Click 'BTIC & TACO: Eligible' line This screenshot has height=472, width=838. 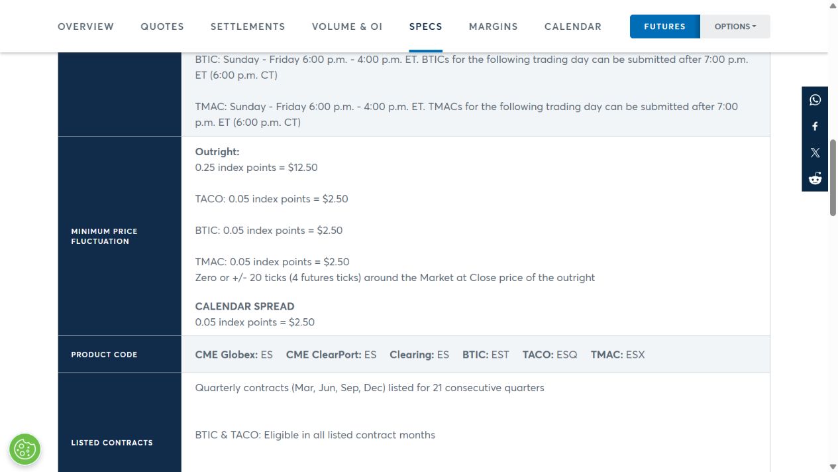(315, 436)
